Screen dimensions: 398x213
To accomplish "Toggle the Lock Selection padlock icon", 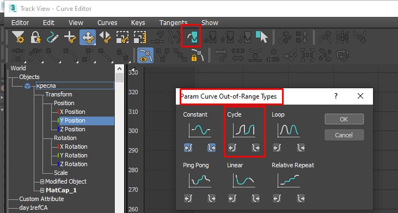I will click(x=36, y=38).
